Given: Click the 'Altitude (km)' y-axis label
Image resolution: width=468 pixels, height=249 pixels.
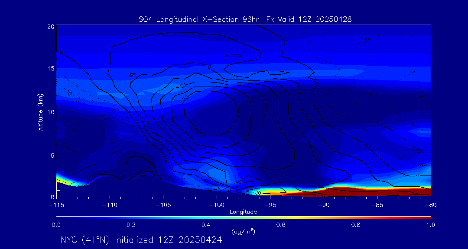Looking at the screenshot, I should click(x=41, y=112).
